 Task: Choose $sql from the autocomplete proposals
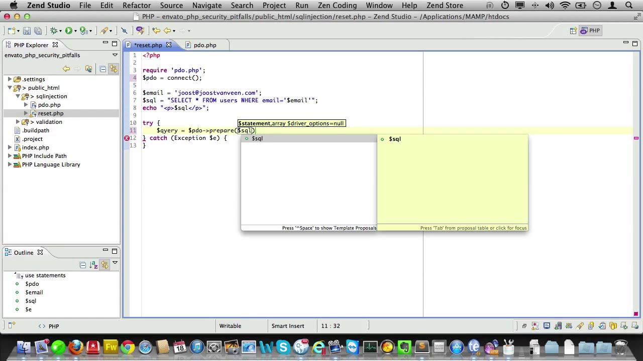(308, 138)
